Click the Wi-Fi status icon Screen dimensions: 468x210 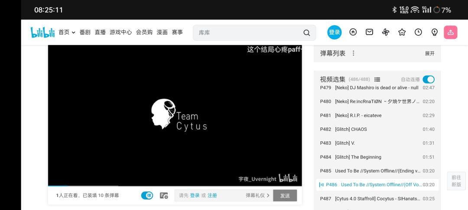point(415,10)
